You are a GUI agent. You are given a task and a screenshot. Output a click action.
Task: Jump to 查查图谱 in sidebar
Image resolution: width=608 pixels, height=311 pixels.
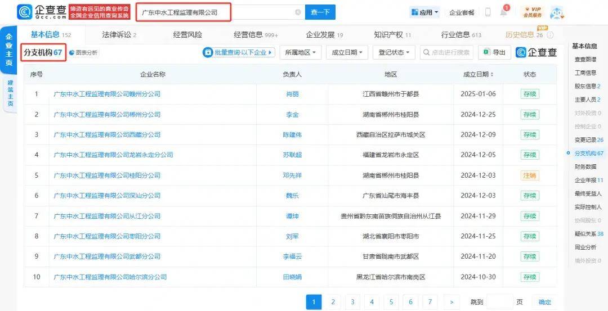pos(585,60)
